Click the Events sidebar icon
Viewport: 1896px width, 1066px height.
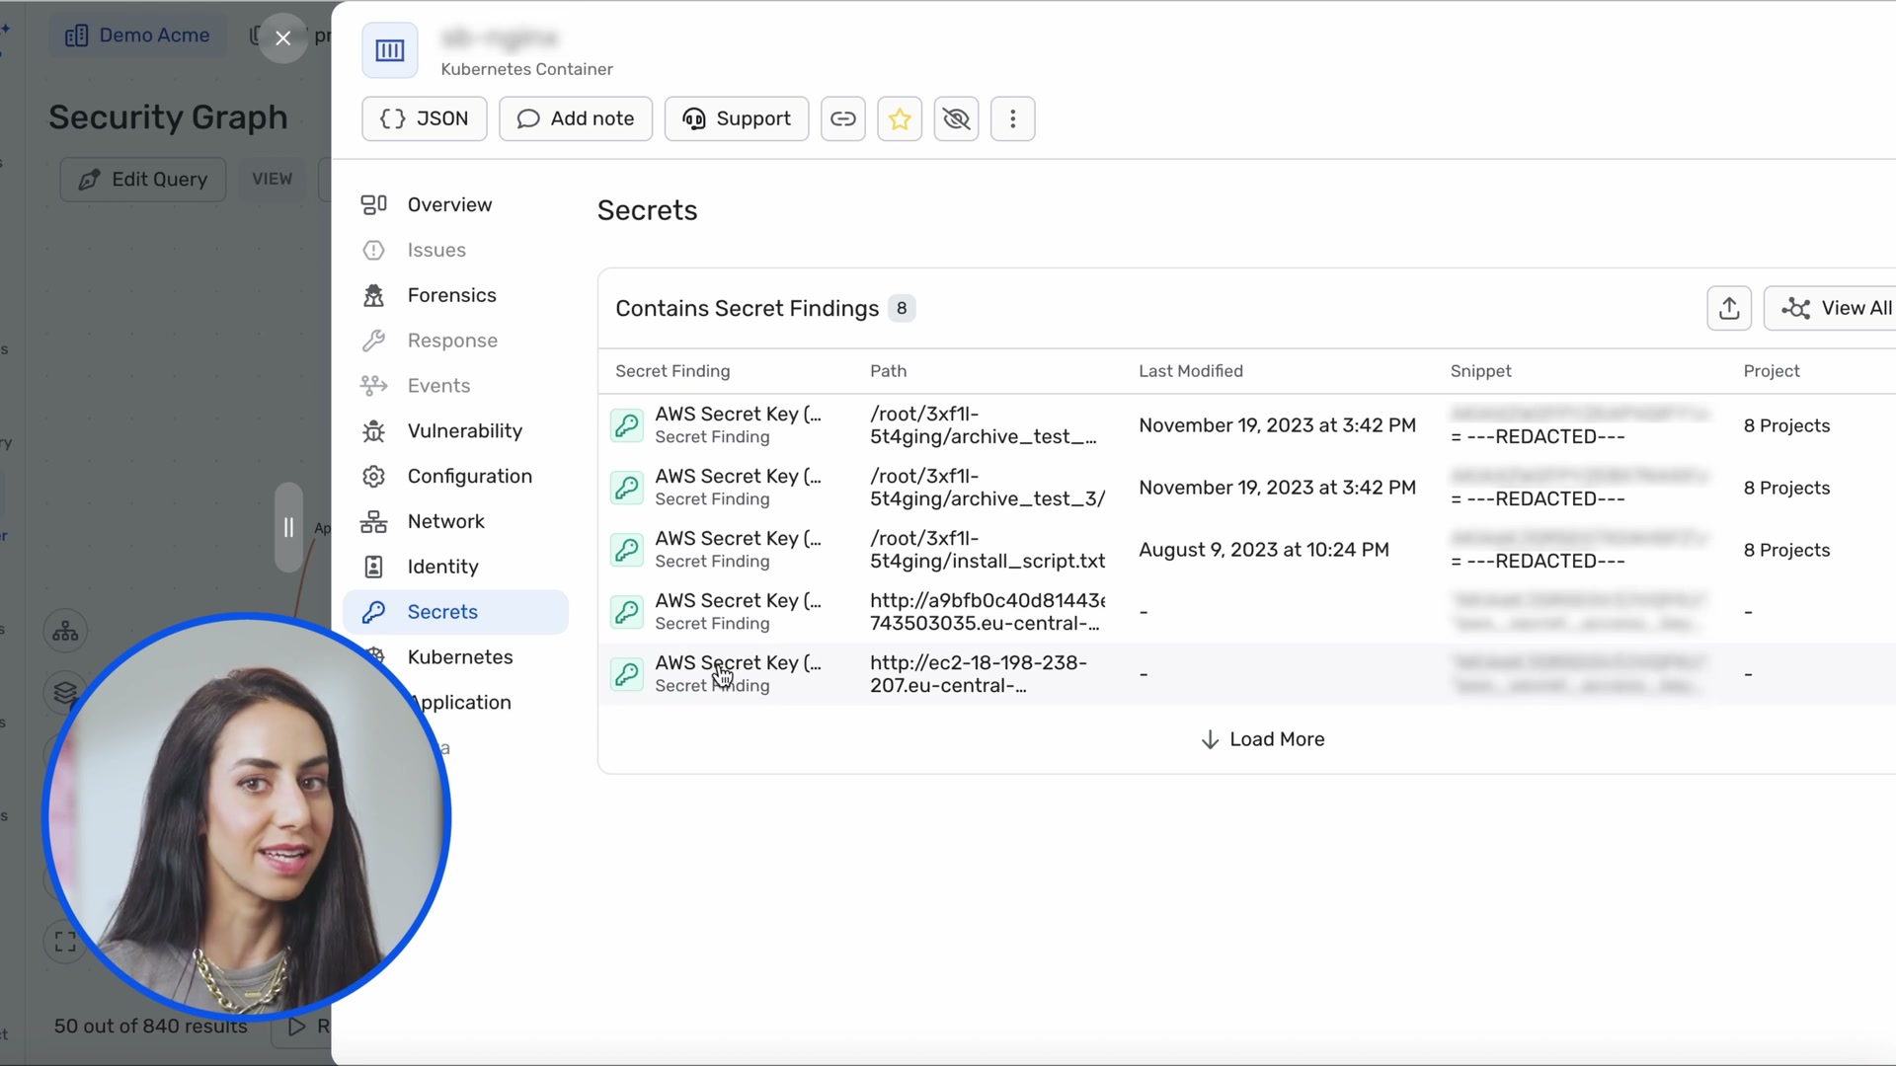(373, 386)
